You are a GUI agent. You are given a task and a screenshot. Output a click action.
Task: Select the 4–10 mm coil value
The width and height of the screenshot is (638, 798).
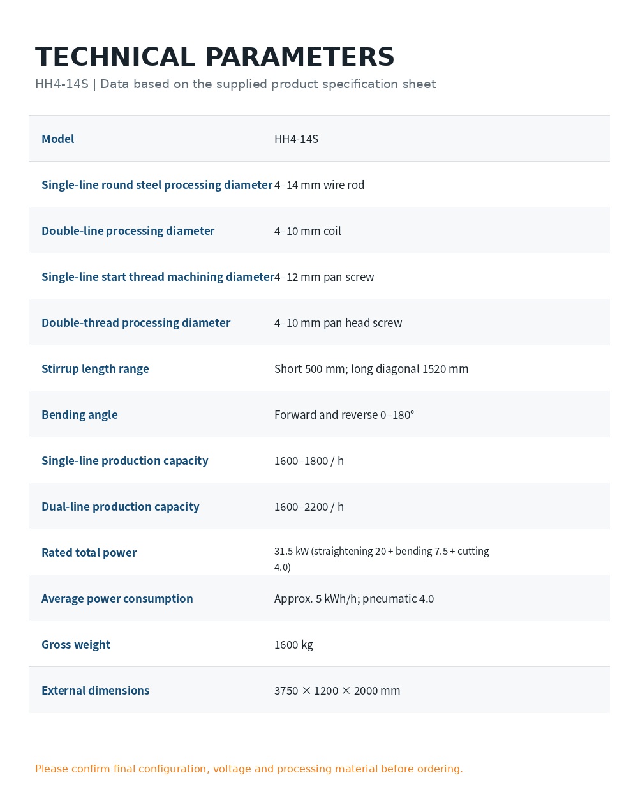(308, 230)
